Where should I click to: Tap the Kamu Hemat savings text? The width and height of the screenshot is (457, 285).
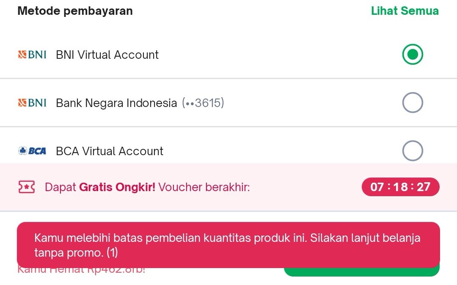81,271
